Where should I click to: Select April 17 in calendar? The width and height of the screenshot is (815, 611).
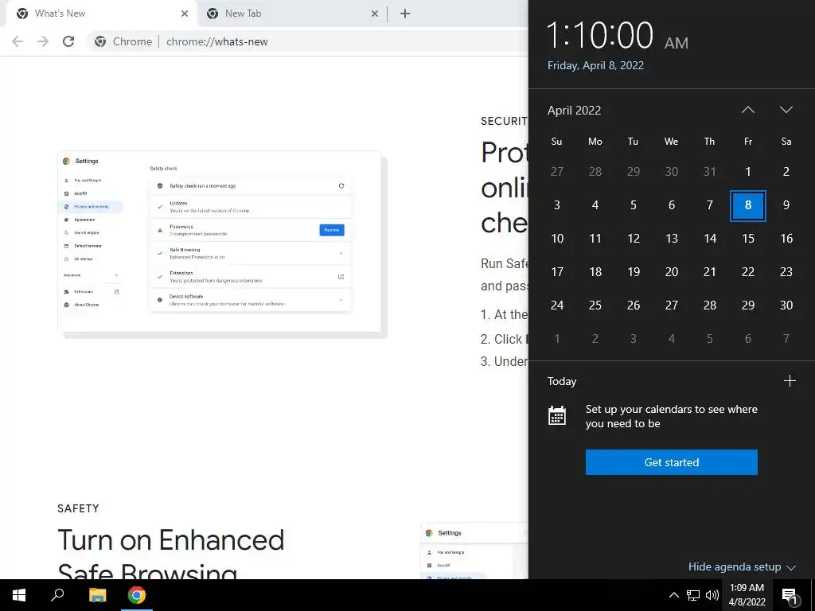point(556,272)
